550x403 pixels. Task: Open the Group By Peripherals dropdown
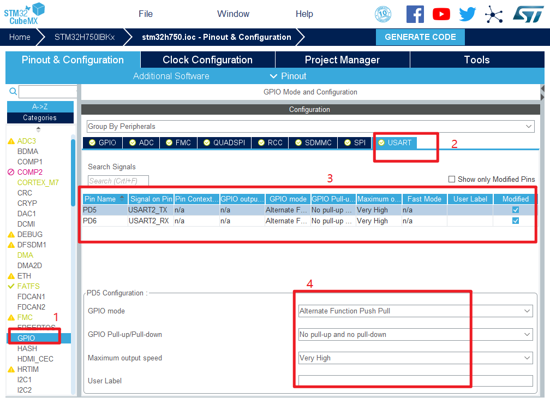(x=309, y=126)
